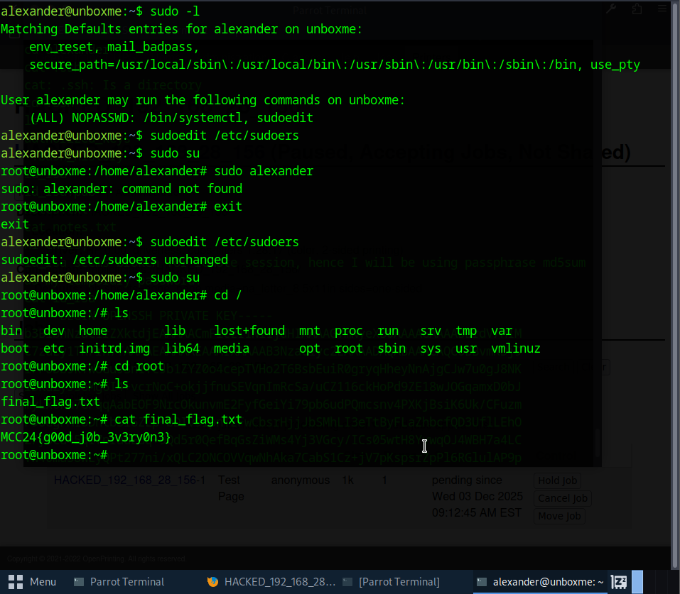680x594 pixels.
Task: Click the Menu label in the taskbar
Action: coord(43,581)
